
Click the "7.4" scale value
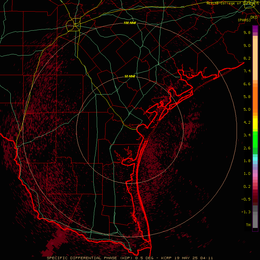(247, 71)
